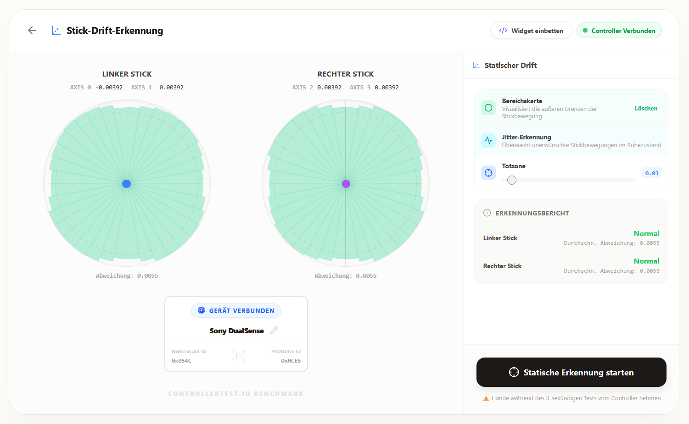Click the info icon beside Erkennungsbericht
The height and width of the screenshot is (424, 689).
click(x=487, y=213)
